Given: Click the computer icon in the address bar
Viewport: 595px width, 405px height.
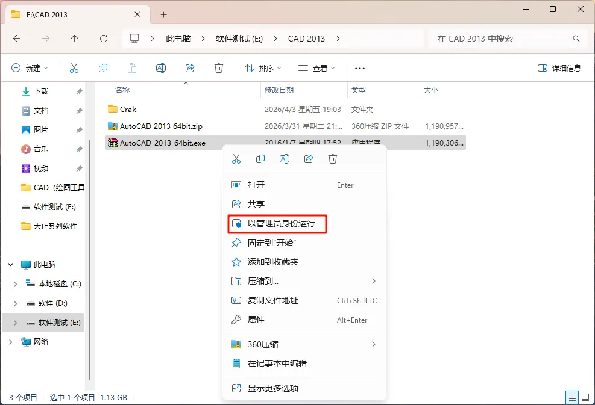Looking at the screenshot, I should click(x=134, y=39).
